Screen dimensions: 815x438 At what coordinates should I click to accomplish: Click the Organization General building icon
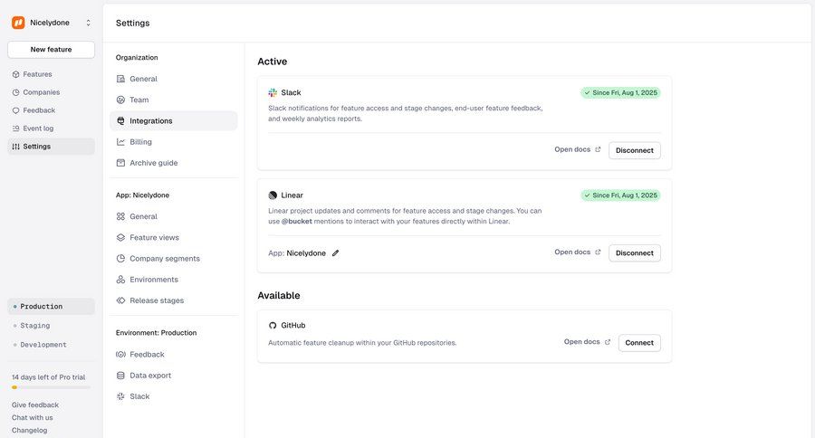tap(120, 79)
